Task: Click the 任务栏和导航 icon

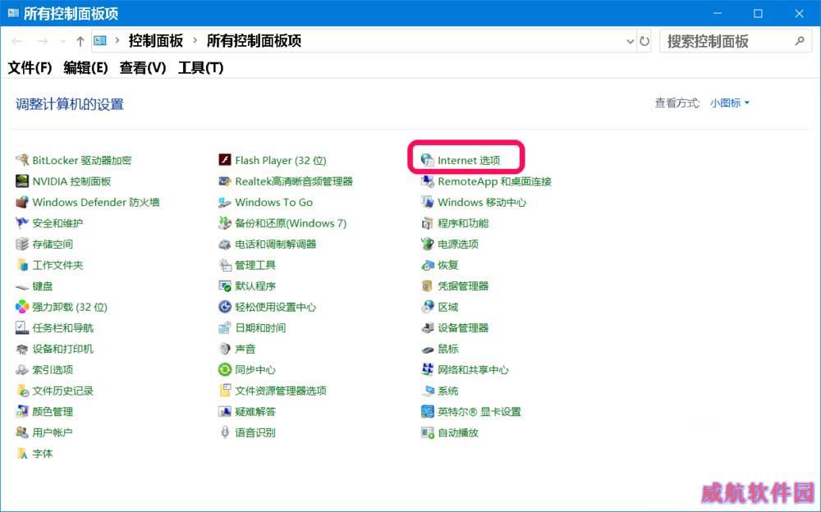Action: pos(22,327)
